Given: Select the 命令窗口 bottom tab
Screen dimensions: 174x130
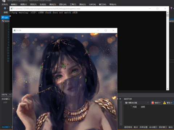Looking at the screenshot, I should [x=153, y=127].
